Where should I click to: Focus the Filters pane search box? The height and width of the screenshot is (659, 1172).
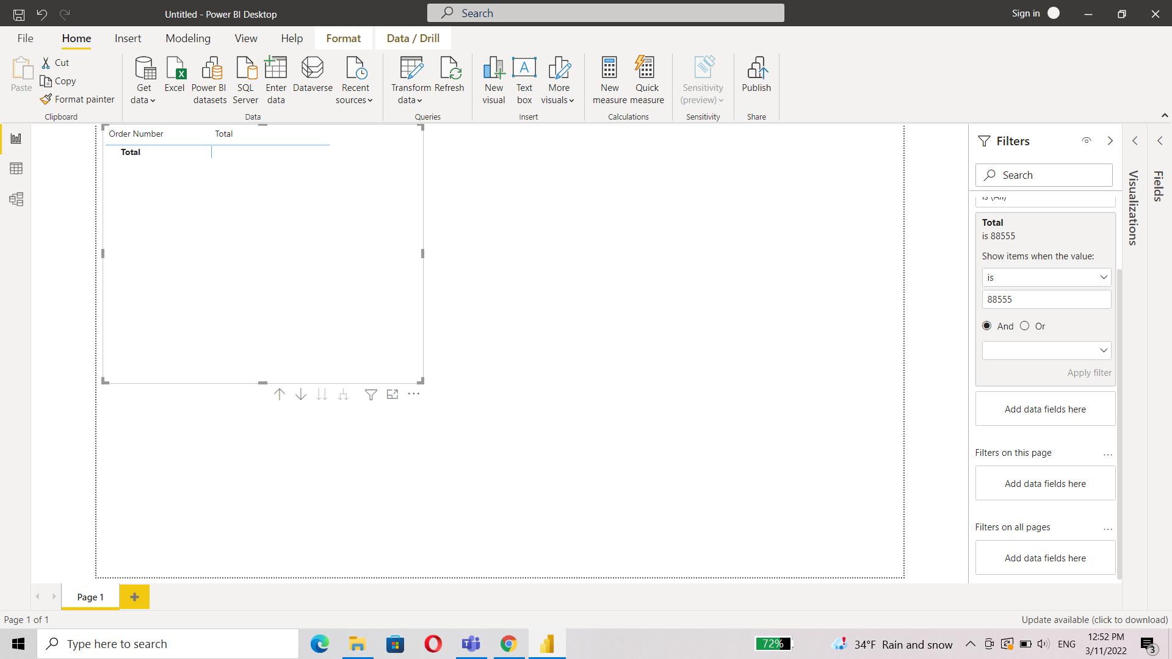click(1044, 175)
